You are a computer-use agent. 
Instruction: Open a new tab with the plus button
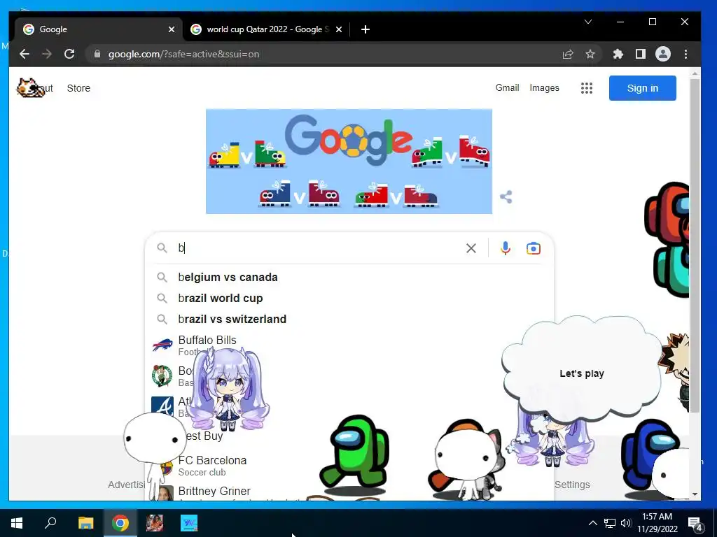point(366,29)
